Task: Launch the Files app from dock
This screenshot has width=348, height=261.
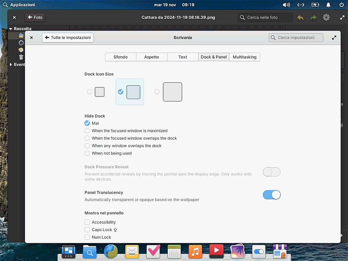Action: [x=90, y=252]
